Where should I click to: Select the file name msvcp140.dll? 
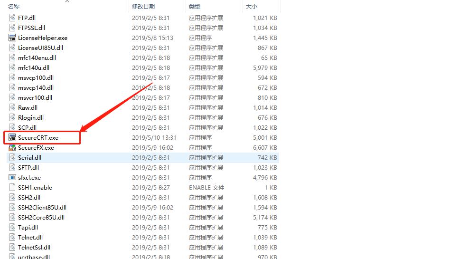click(x=36, y=88)
